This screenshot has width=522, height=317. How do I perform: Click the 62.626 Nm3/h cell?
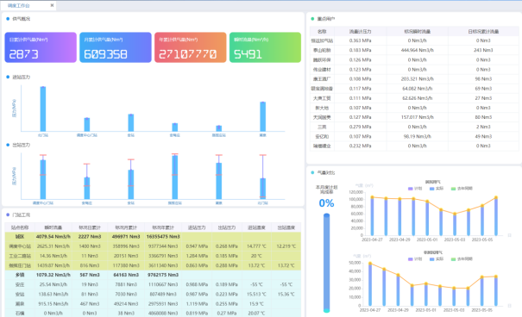coord(417,98)
